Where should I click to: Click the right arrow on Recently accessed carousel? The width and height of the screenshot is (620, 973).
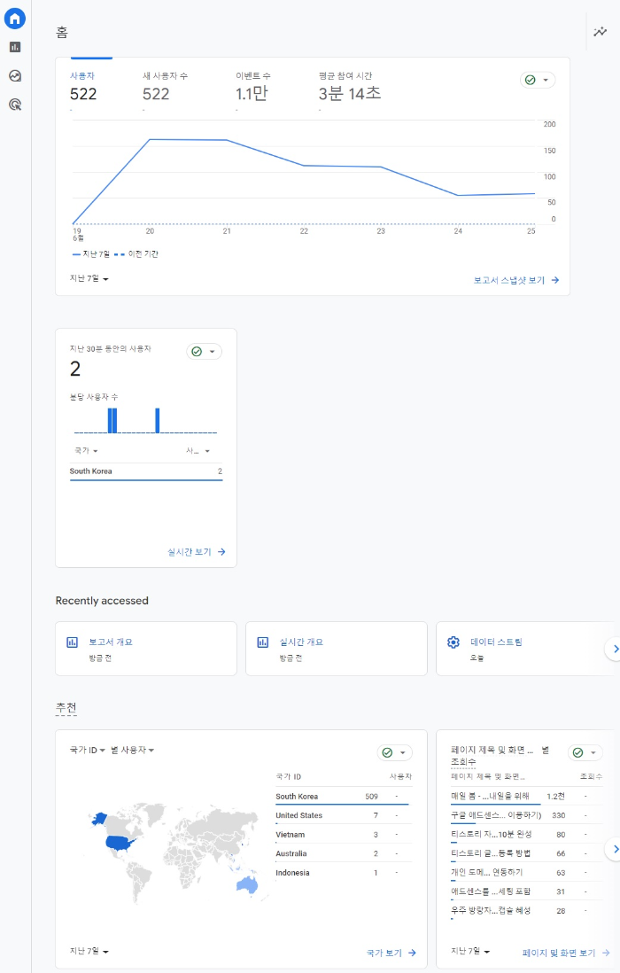[x=615, y=649]
